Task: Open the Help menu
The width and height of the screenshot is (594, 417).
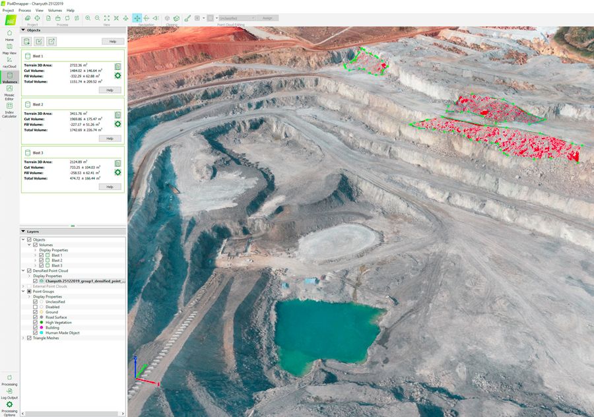Action: click(71, 10)
